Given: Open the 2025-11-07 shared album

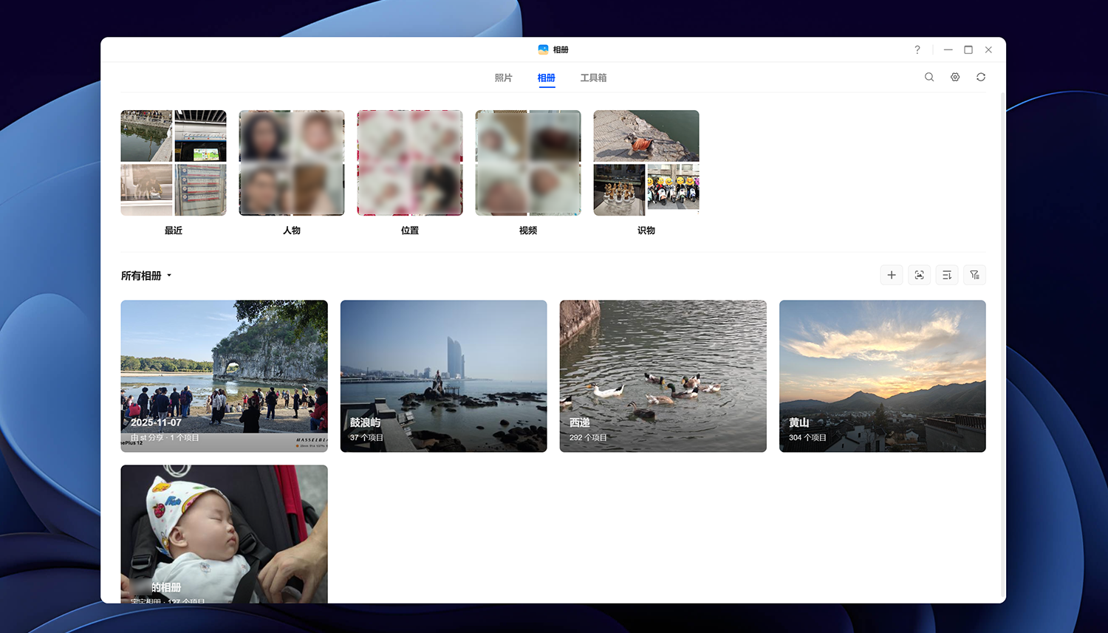Looking at the screenshot, I should [224, 376].
